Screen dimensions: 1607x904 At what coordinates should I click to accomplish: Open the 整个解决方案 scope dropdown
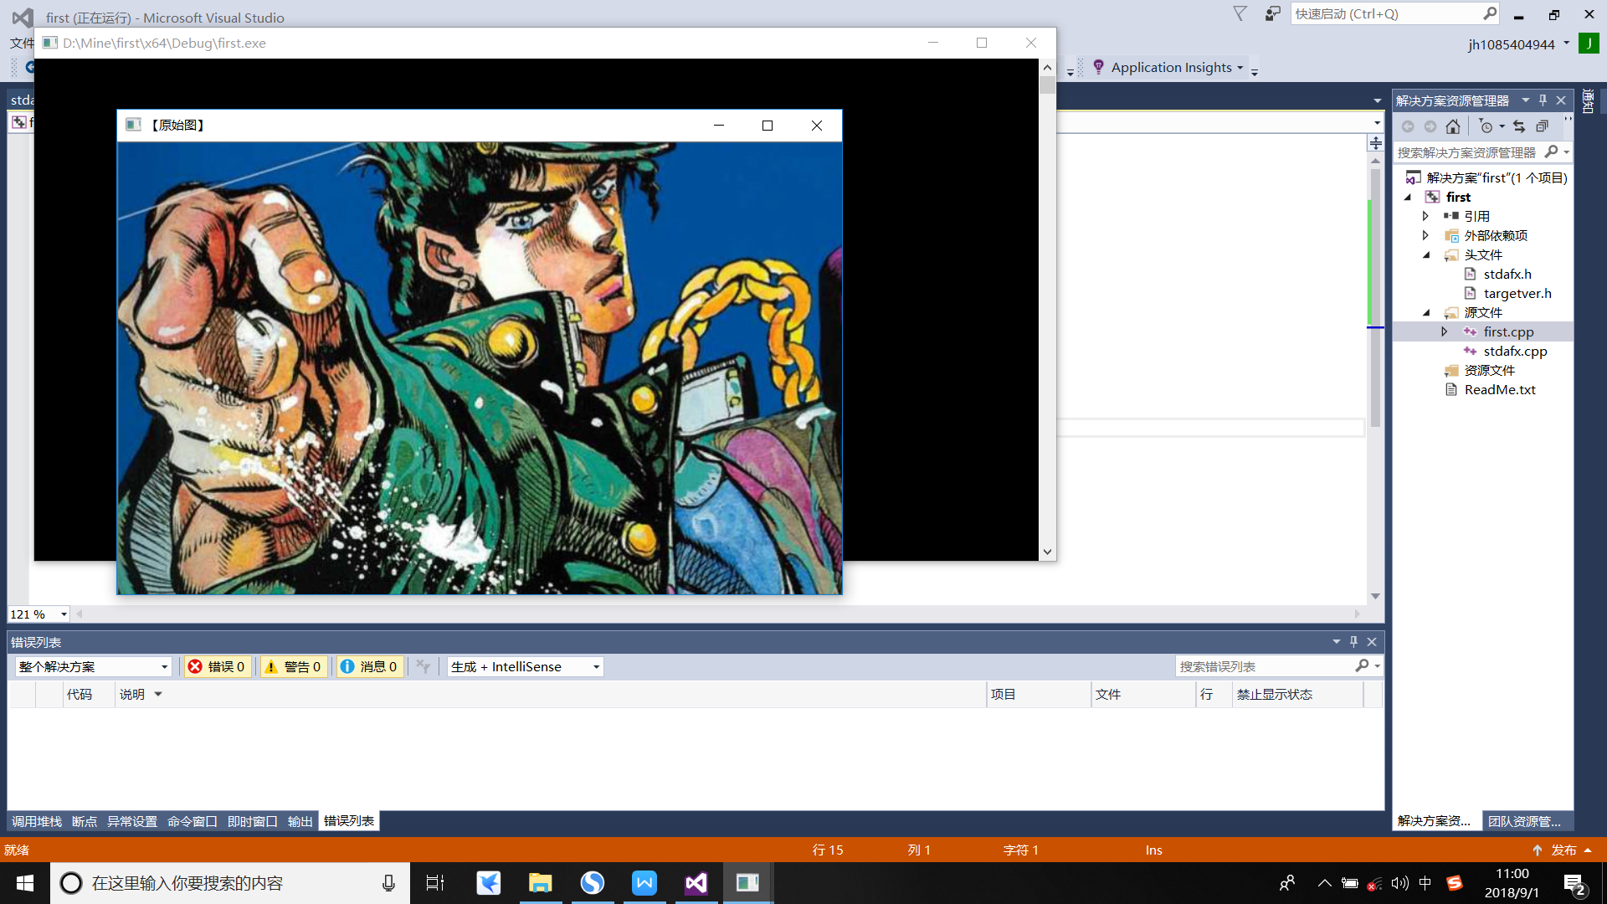click(93, 666)
